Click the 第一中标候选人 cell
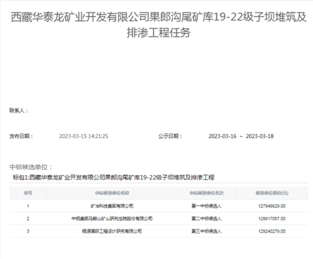This screenshot has width=313, height=259. (x=207, y=206)
